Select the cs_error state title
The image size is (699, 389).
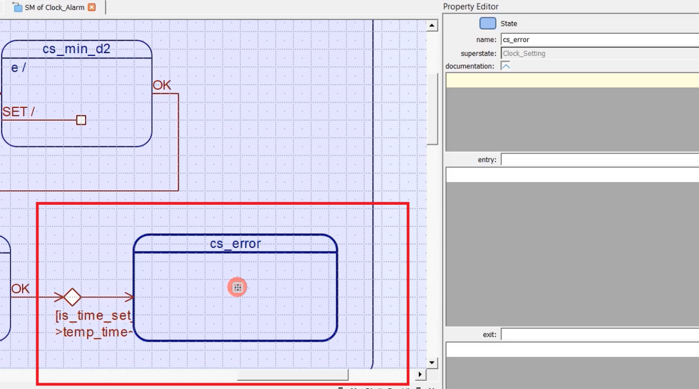235,243
